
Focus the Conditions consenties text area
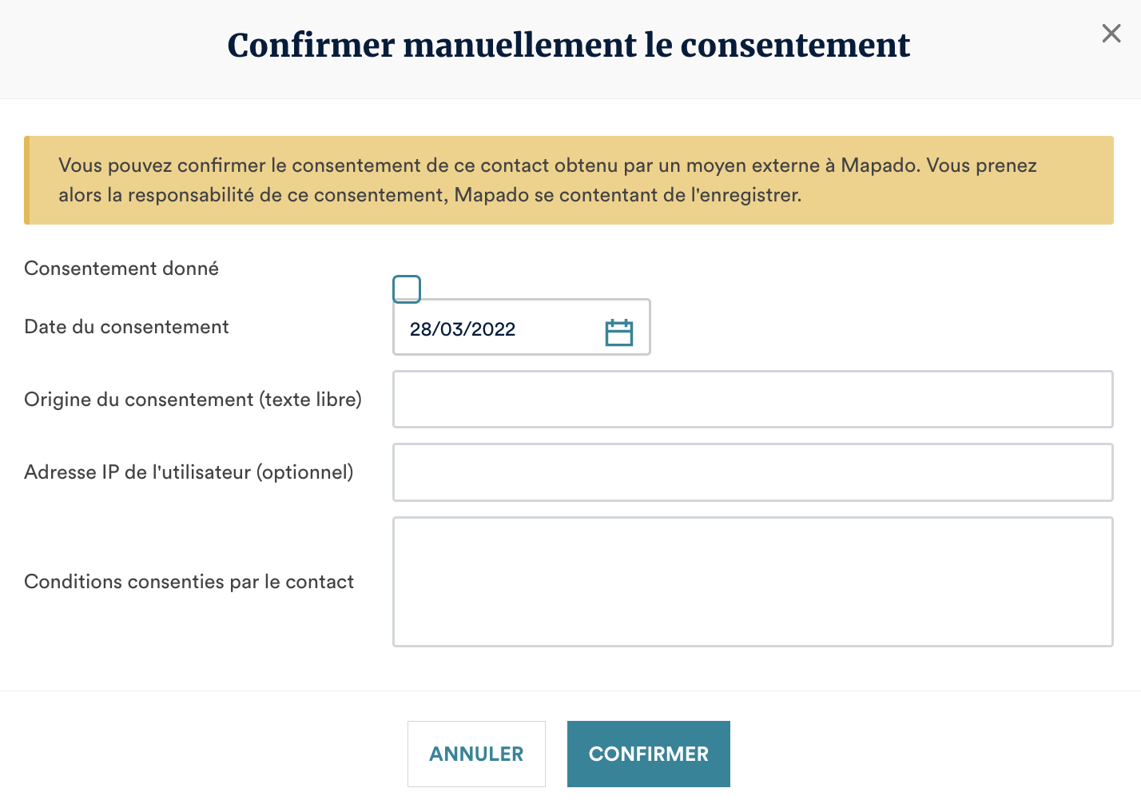click(752, 581)
